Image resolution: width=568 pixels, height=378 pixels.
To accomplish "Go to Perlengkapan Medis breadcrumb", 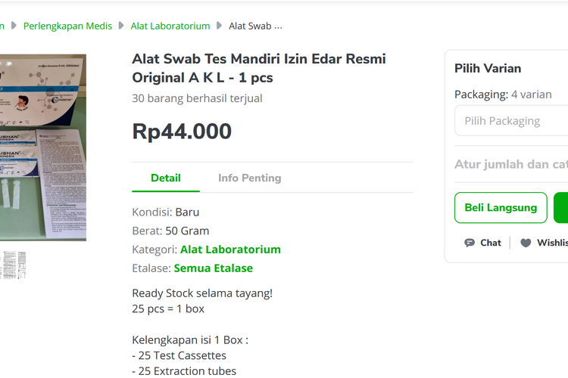I will (x=67, y=26).
